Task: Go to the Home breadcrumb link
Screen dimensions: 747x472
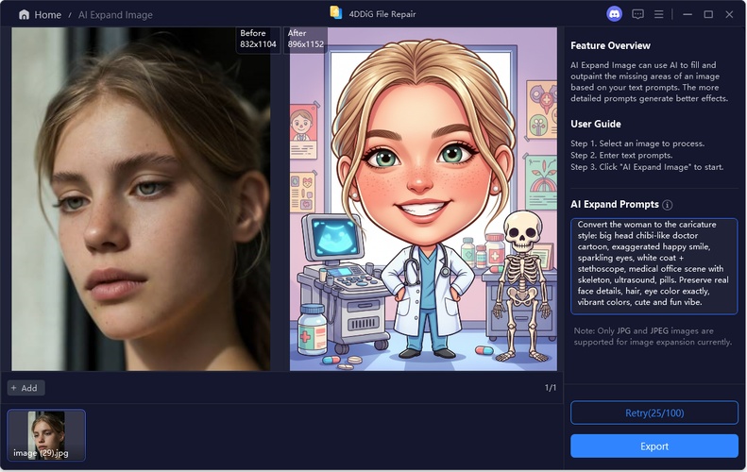Action: tap(47, 15)
